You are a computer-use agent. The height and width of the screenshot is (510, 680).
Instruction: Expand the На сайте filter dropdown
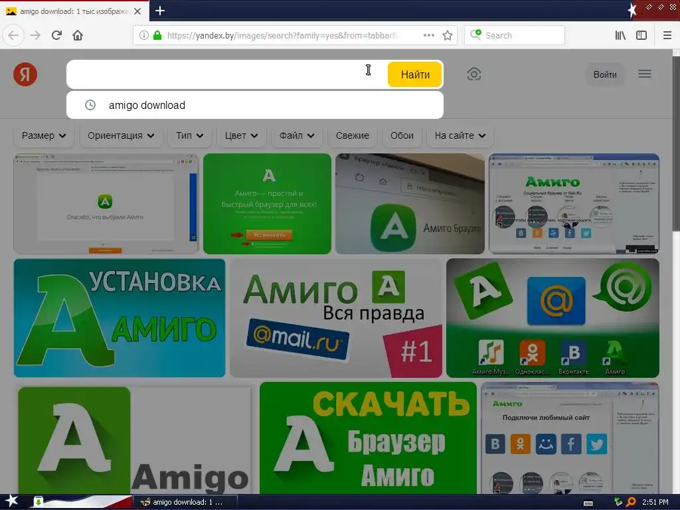click(460, 135)
